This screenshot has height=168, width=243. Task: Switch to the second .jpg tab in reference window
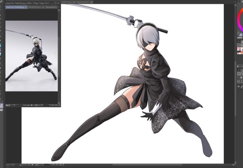(x=35, y=7)
